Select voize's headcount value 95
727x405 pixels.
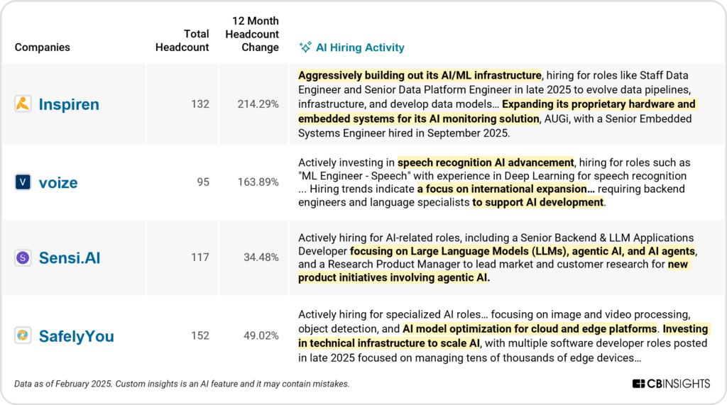pos(203,182)
